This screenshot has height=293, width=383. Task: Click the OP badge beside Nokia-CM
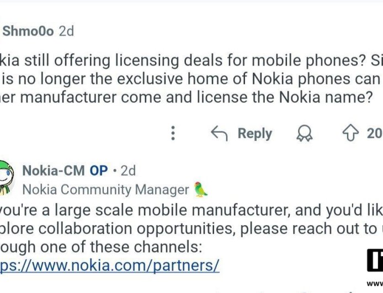(x=99, y=171)
